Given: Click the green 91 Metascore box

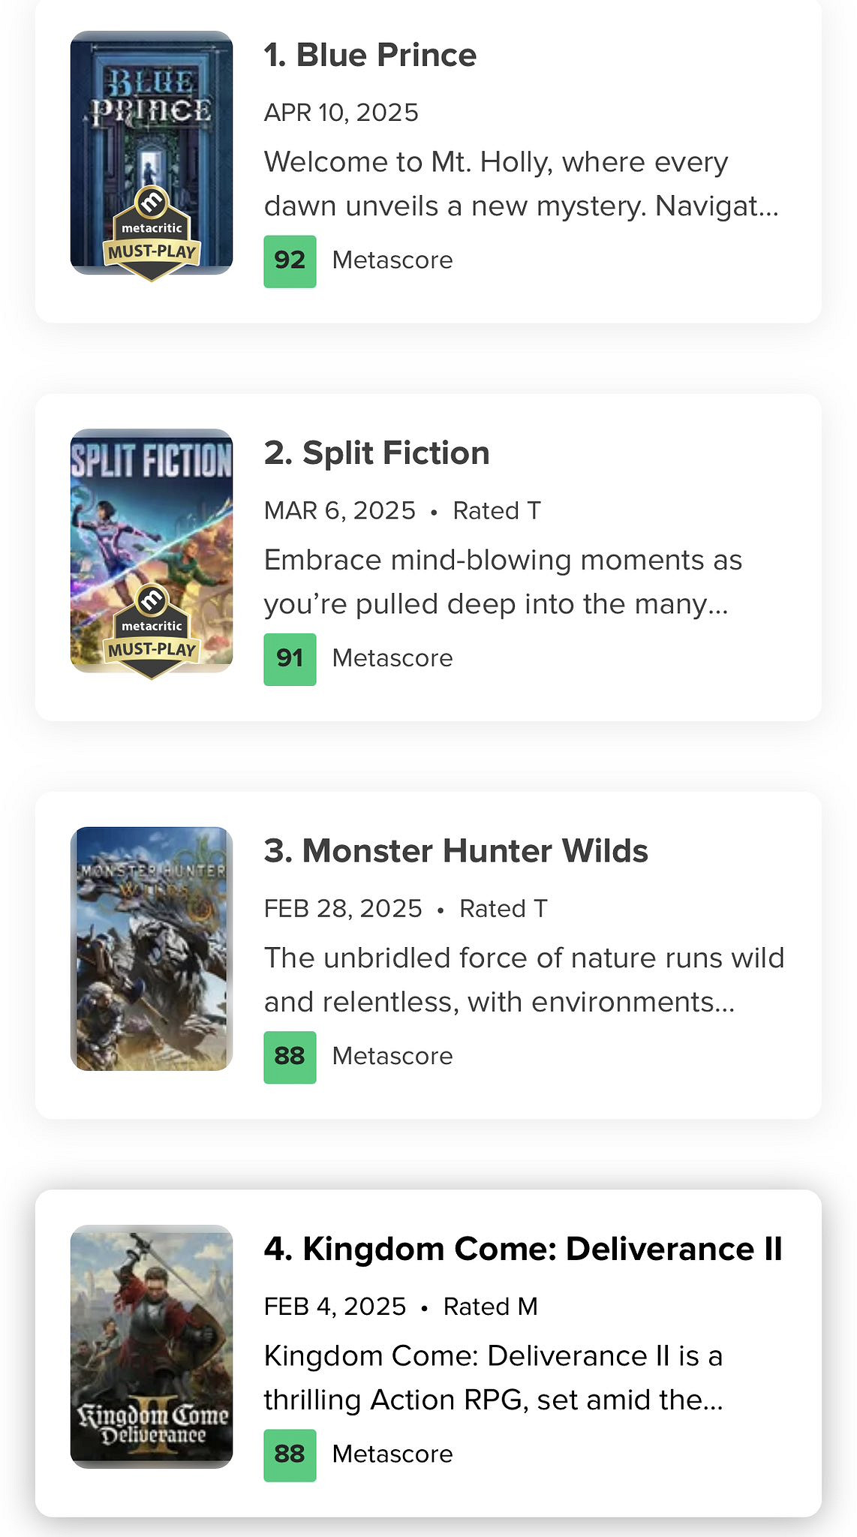Looking at the screenshot, I should pos(290,659).
